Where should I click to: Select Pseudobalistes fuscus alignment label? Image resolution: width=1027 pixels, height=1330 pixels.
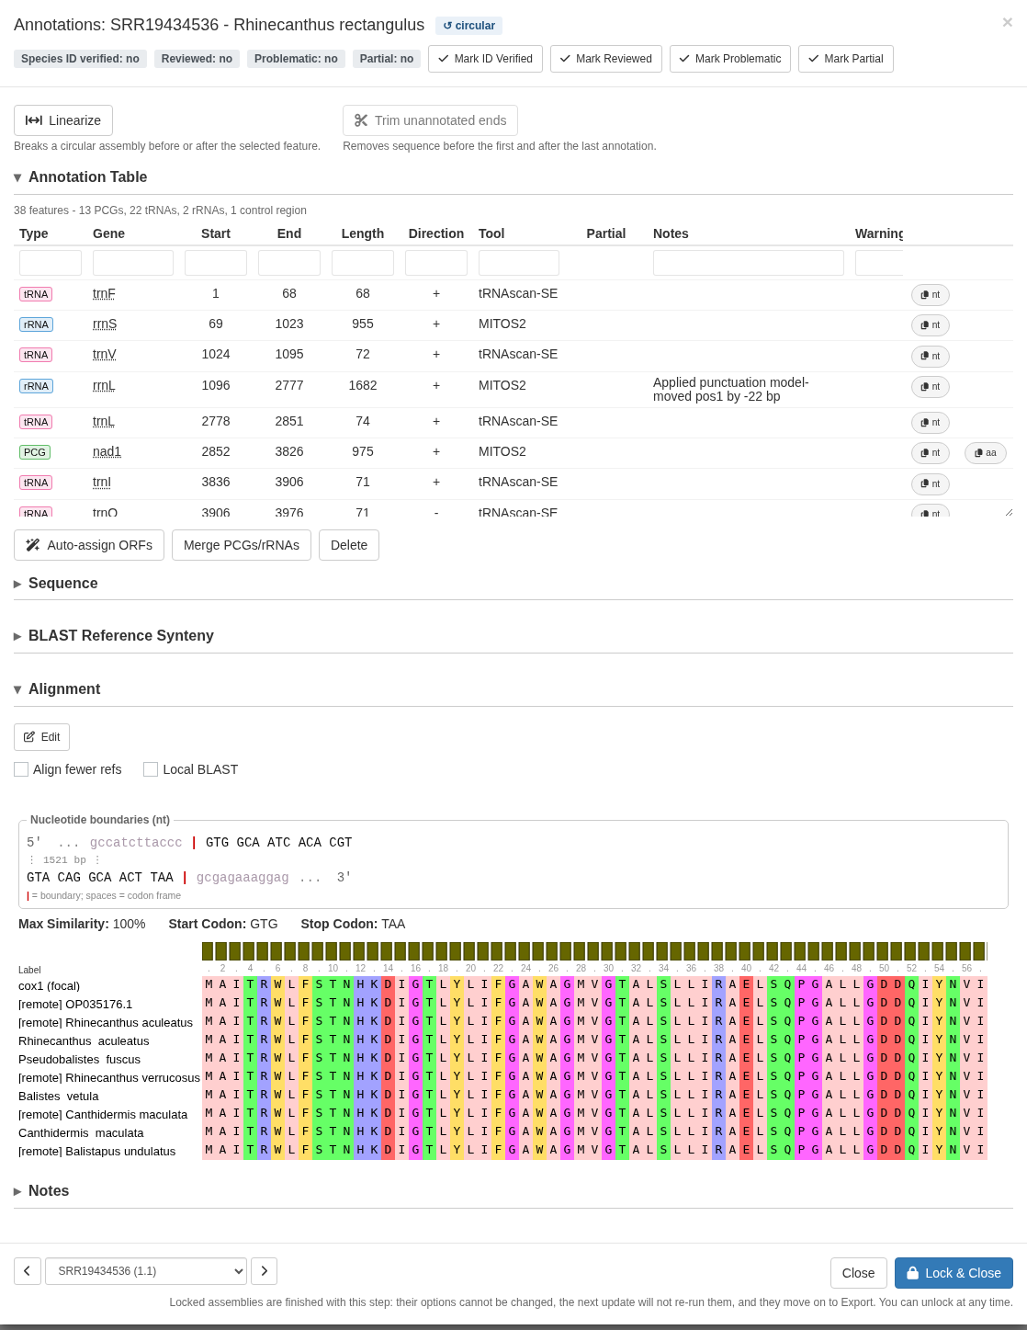[x=80, y=1060]
